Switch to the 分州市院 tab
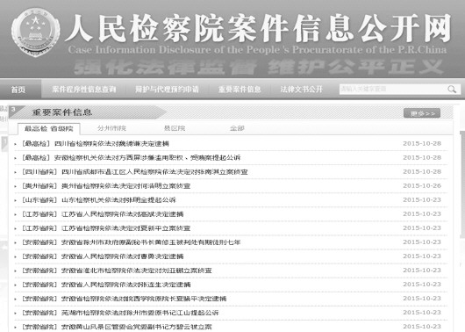The width and height of the screenshot is (465, 332). [111, 128]
